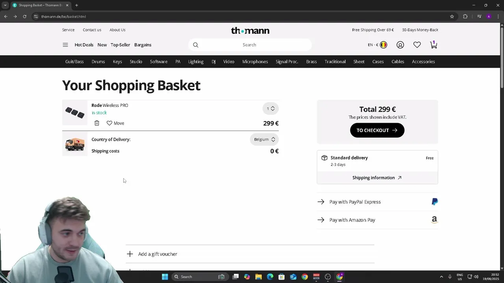The width and height of the screenshot is (504, 283).
Task: Open the hamburger menu icon
Action: pyautogui.click(x=65, y=45)
